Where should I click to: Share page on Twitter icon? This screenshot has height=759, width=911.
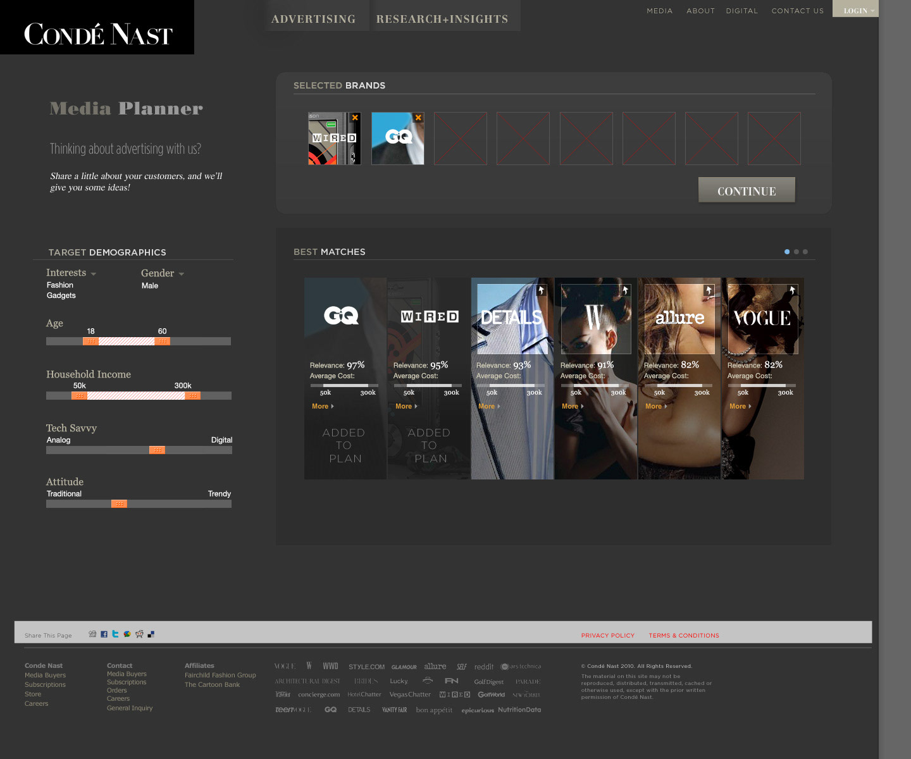pos(115,634)
